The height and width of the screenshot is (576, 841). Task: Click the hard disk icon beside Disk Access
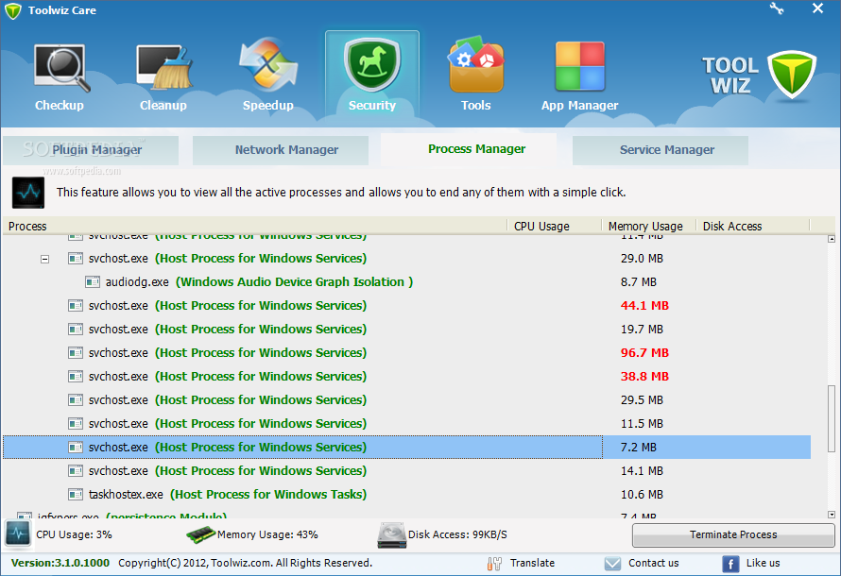coord(391,535)
